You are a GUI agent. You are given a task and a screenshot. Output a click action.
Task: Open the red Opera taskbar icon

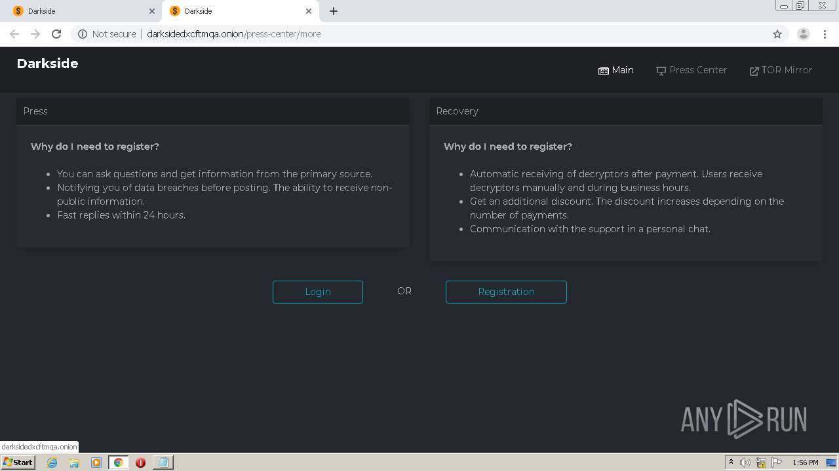(140, 462)
